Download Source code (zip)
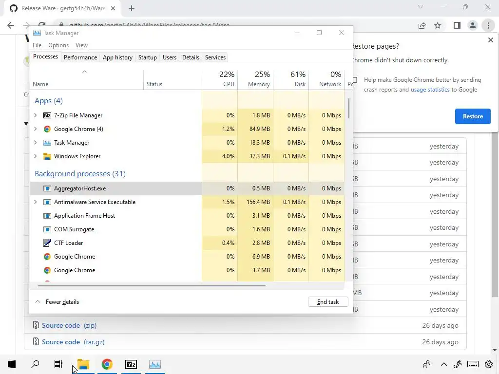 (69, 326)
